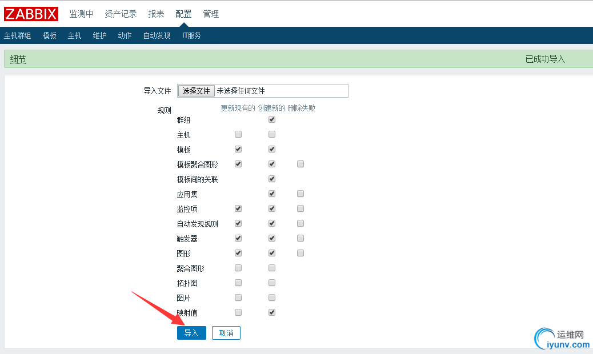Click the 删除失败 column header

pos(302,108)
